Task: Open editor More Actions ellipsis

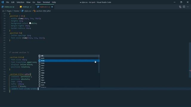Action: click(x=188, y=7)
